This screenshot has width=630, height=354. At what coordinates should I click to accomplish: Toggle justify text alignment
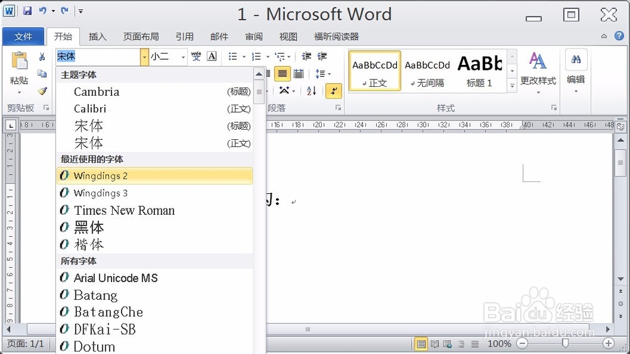(282, 74)
